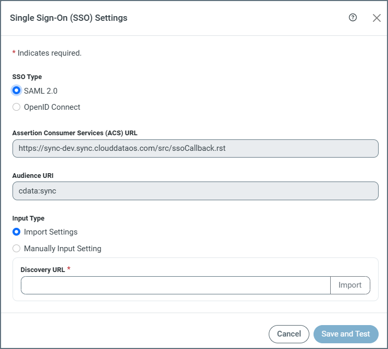Viewport: 388px width, 349px height.
Task: Click the Audience URI label
Action: (32, 176)
